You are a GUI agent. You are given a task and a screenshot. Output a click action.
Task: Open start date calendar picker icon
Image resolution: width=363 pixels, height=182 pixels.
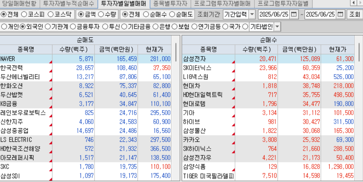tap(294, 14)
